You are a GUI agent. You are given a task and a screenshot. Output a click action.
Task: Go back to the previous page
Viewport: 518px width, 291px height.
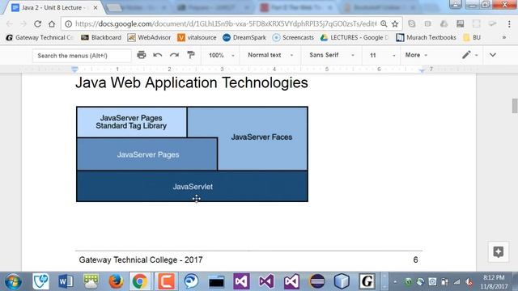coord(10,23)
